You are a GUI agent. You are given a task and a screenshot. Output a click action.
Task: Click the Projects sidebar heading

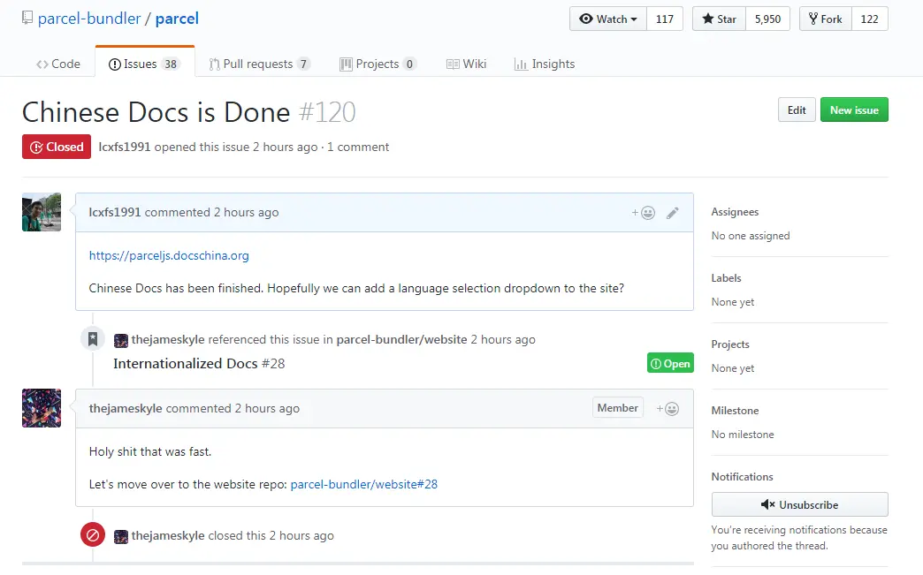point(730,344)
